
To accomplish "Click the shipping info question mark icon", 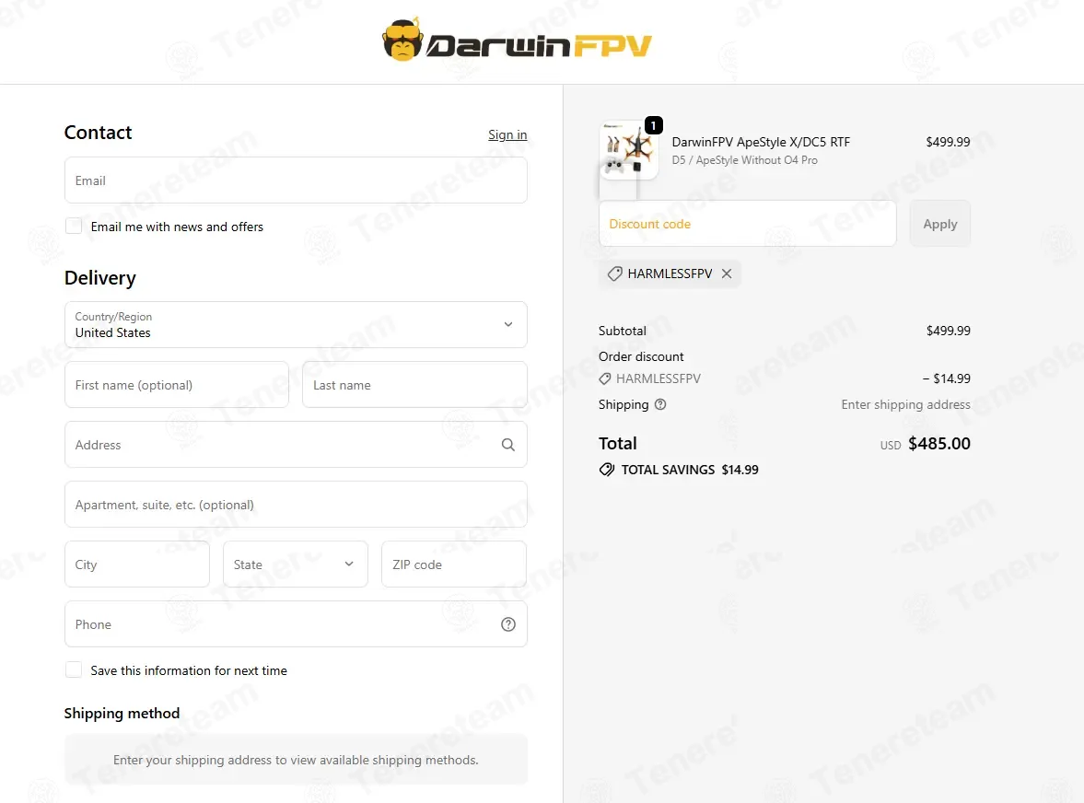I will (x=660, y=405).
